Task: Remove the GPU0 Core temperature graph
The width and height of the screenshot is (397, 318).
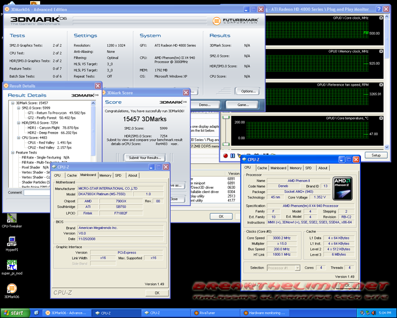Action: point(381,118)
